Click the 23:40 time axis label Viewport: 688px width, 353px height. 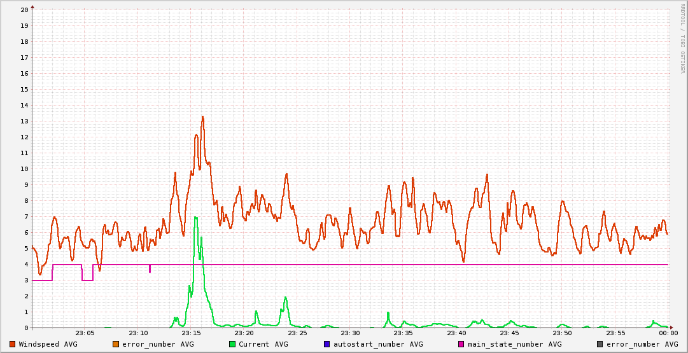[457, 334]
